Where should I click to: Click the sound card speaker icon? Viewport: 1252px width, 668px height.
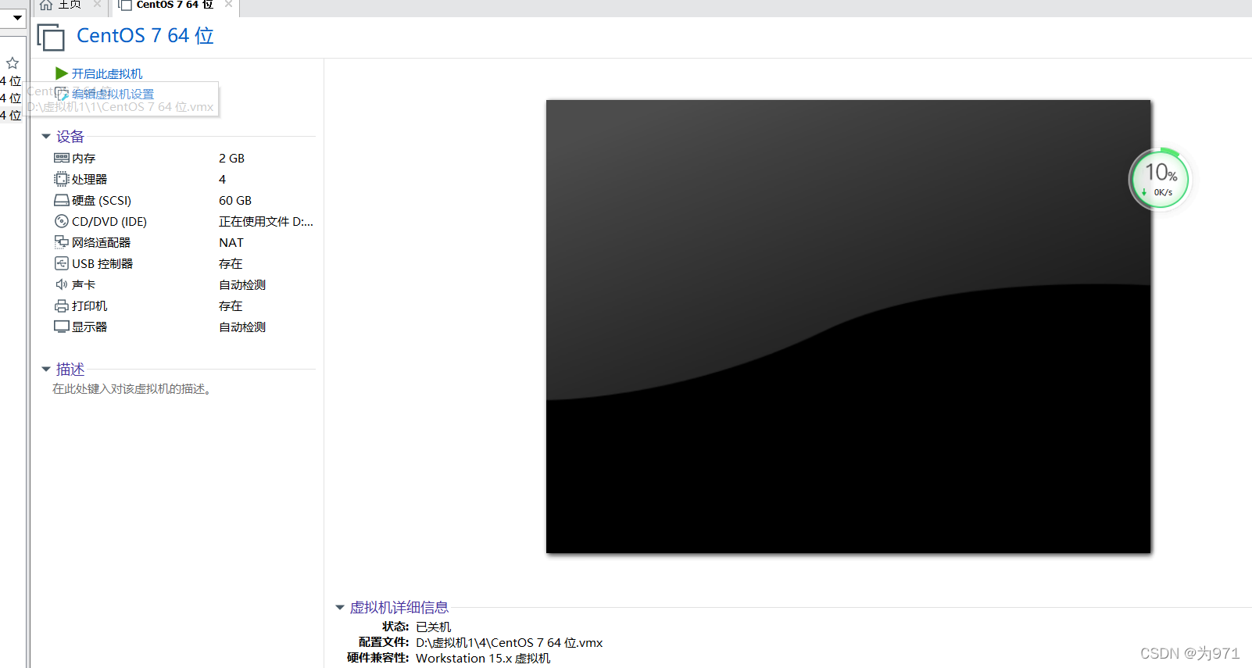coord(62,284)
